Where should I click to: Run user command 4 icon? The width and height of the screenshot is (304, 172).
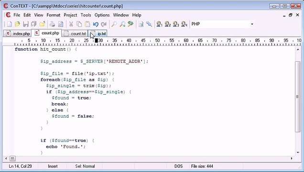coord(184,24)
